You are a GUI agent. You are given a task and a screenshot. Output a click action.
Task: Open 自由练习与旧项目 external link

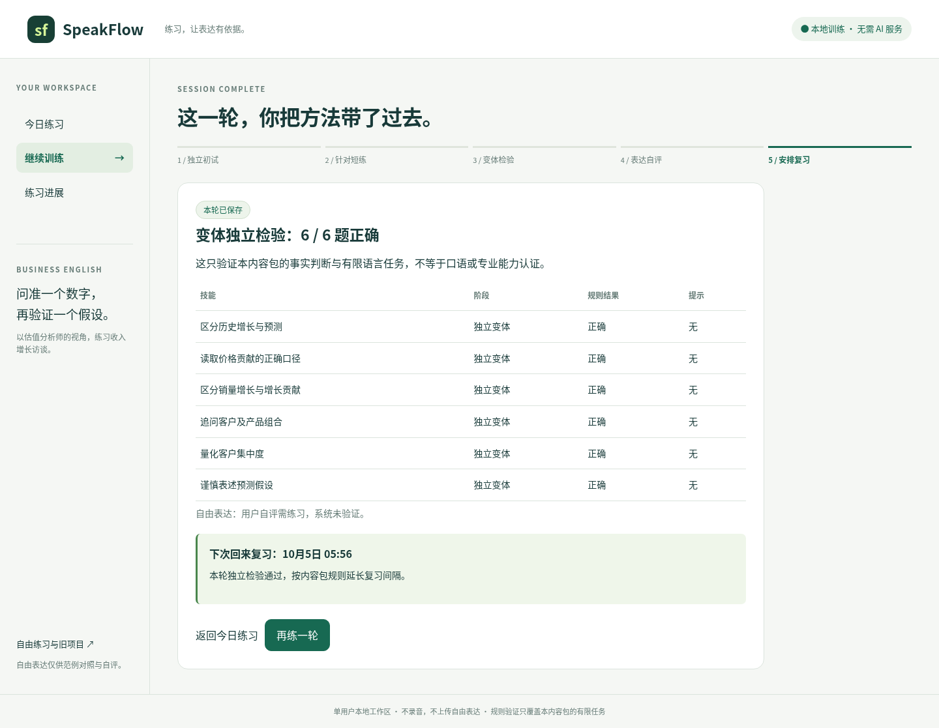pos(55,644)
